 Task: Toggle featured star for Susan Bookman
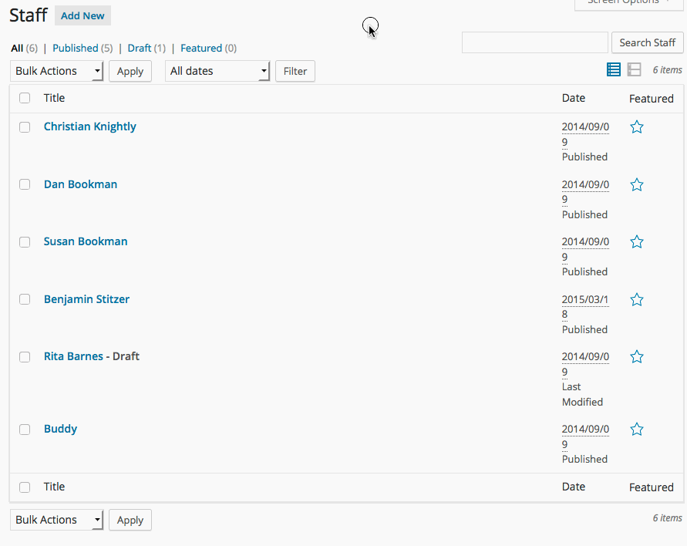[x=637, y=242]
